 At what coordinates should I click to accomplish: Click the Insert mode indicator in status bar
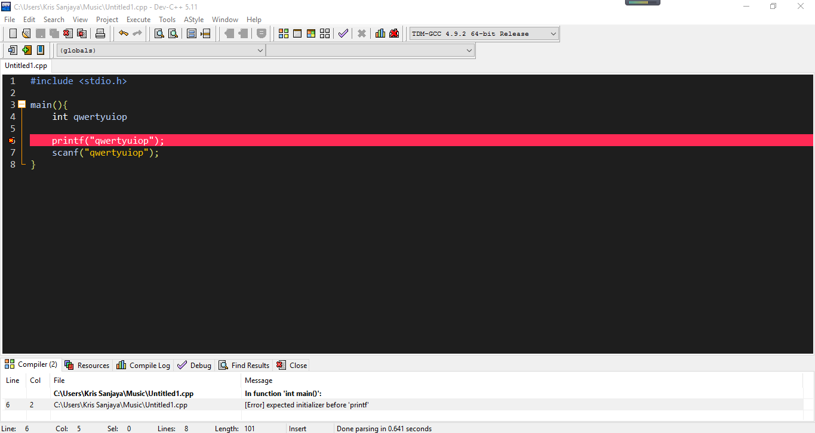[297, 429]
